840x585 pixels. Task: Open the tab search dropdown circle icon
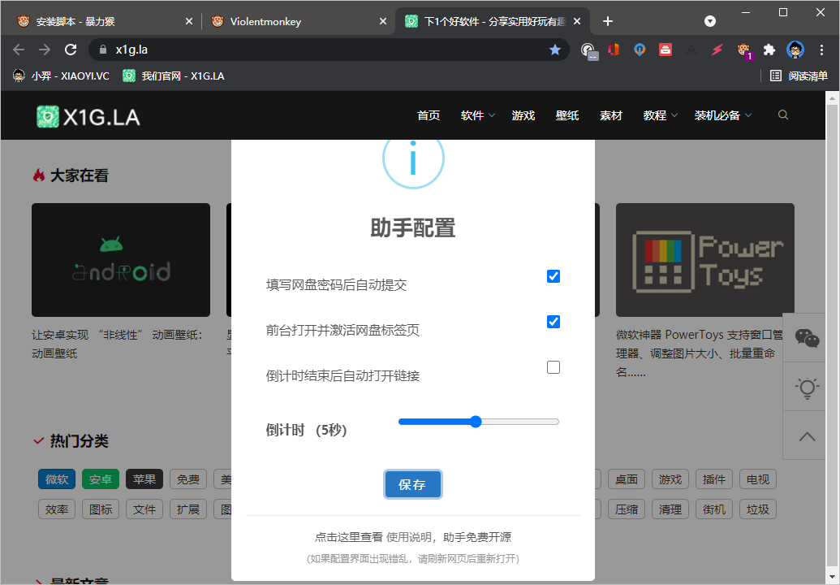[710, 21]
